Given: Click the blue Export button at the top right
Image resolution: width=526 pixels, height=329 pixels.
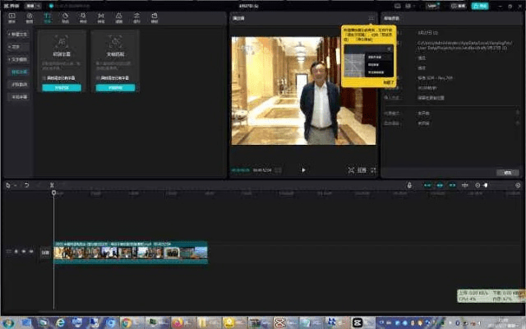Looking at the screenshot, I should pos(479,6).
